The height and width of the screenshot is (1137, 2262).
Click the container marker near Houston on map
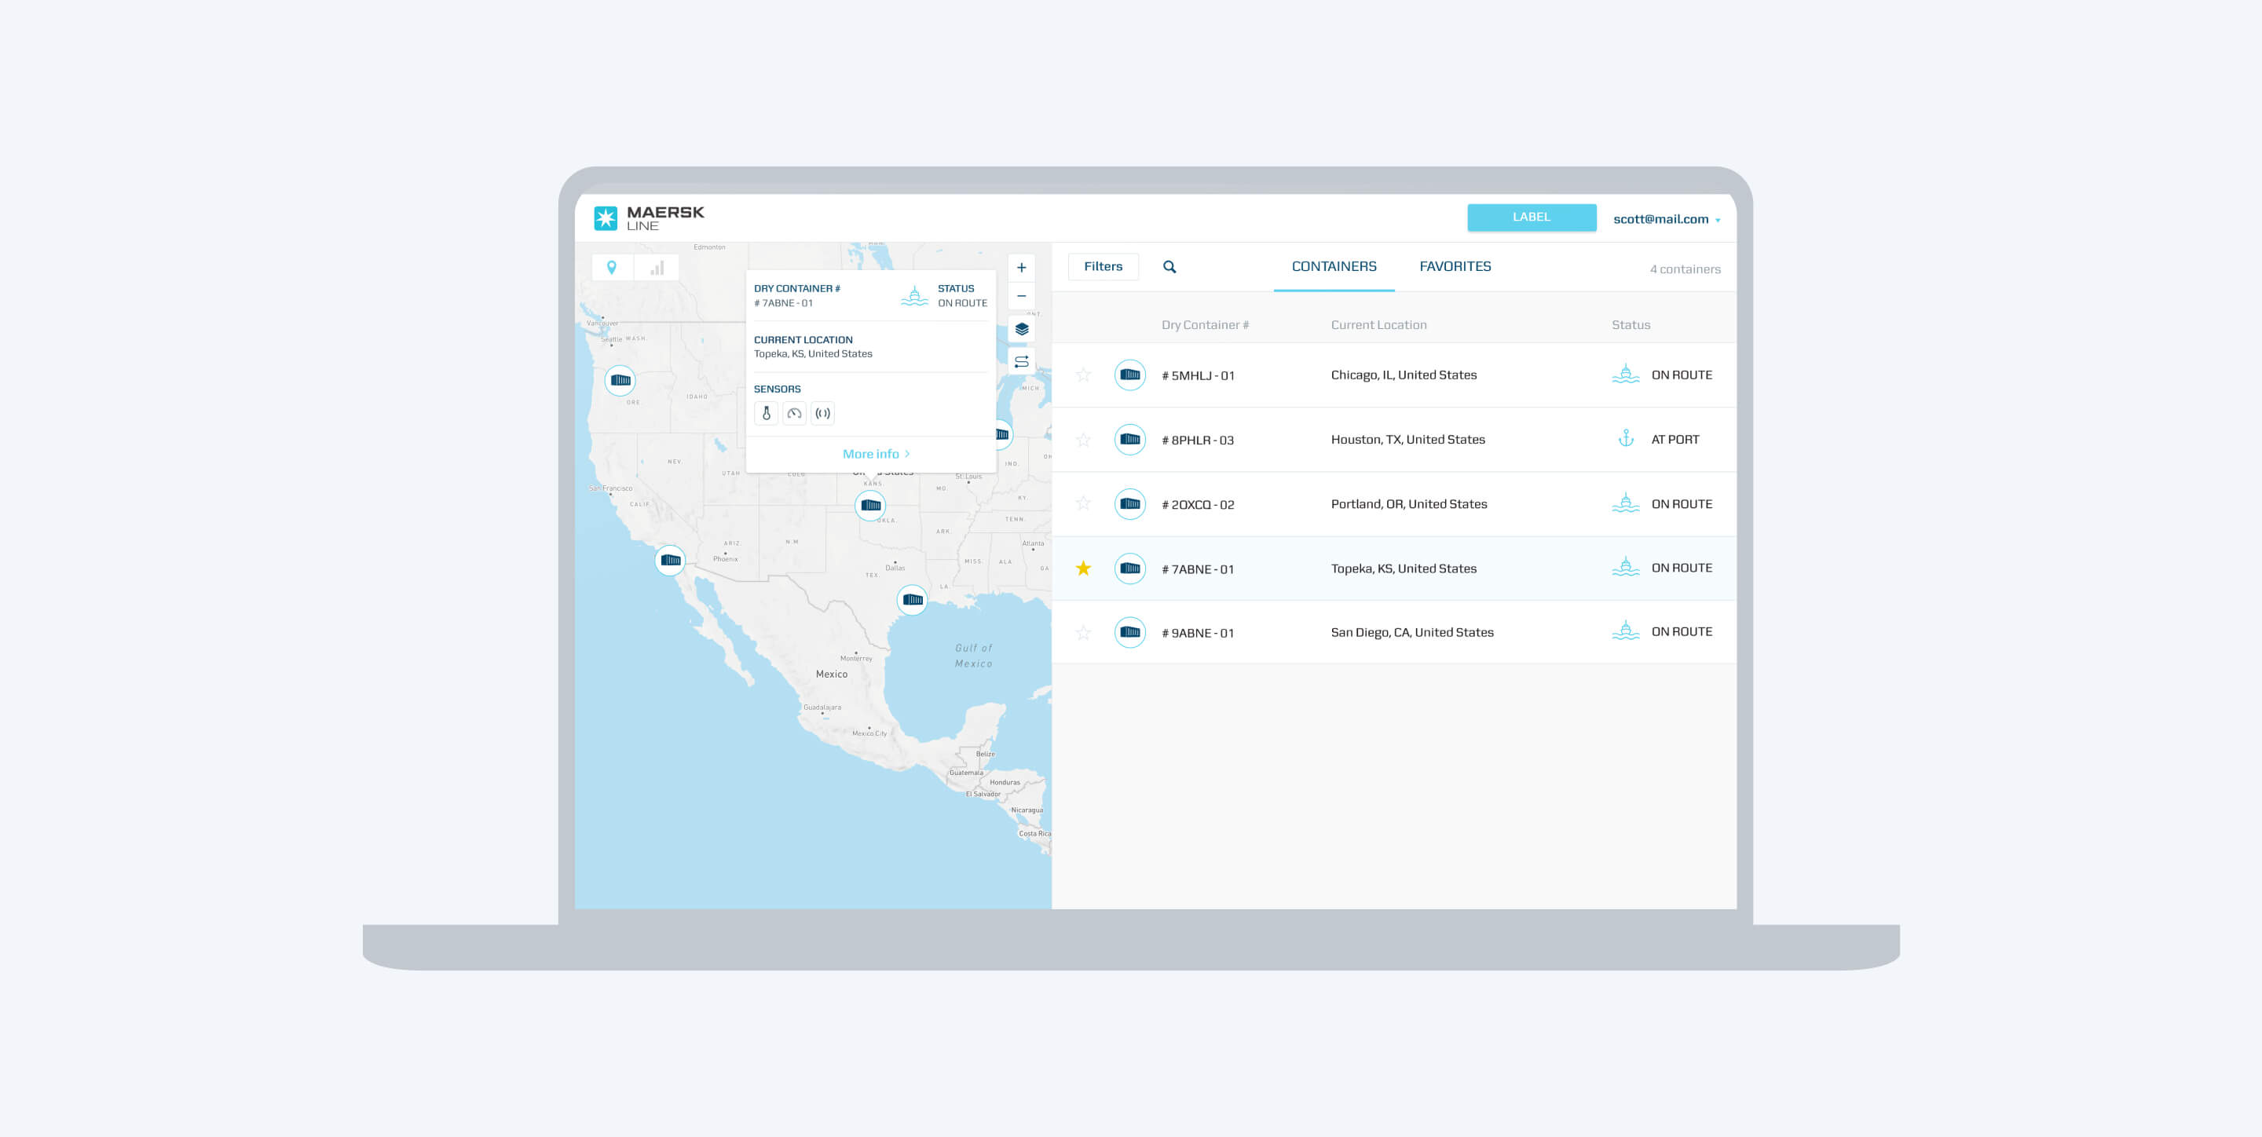coord(913,600)
